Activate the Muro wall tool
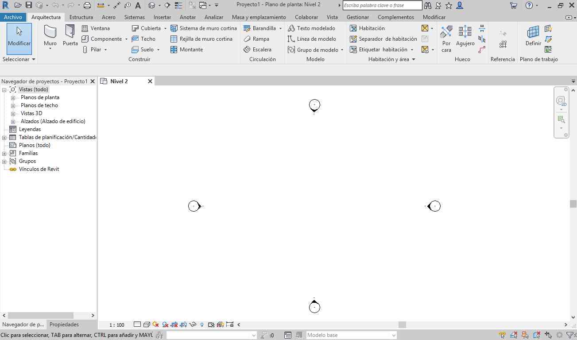The width and height of the screenshot is (577, 340). (x=50, y=37)
